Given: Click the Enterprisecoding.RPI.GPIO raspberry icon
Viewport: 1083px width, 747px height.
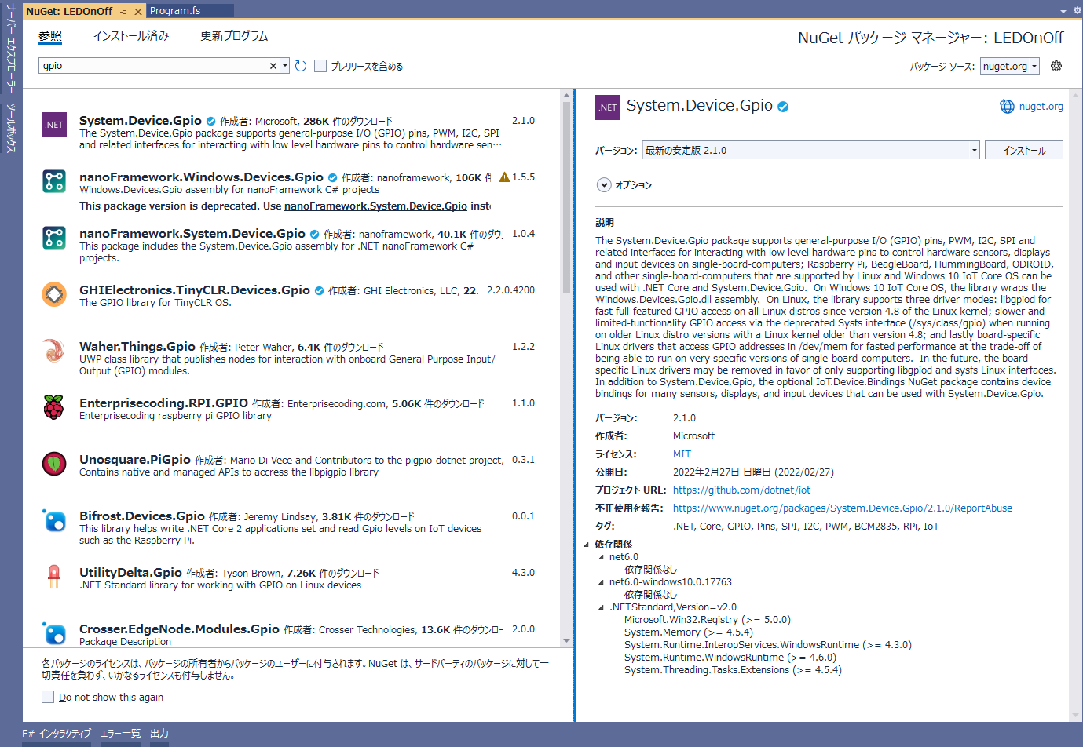Looking at the screenshot, I should [x=54, y=407].
